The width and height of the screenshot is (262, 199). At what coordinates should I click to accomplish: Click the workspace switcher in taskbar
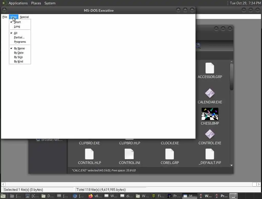pyautogui.click(x=233, y=196)
